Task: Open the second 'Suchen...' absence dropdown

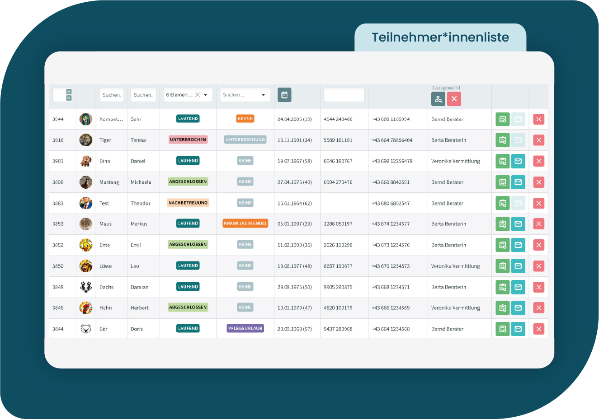Action: tap(263, 95)
